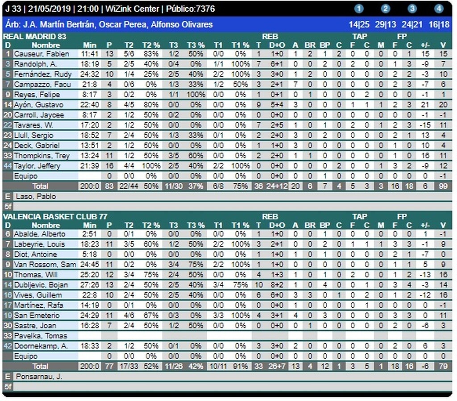Viewport: 457px width, 401px height.
Task: Click Valencia Nombre column header
Action: (x=46, y=225)
